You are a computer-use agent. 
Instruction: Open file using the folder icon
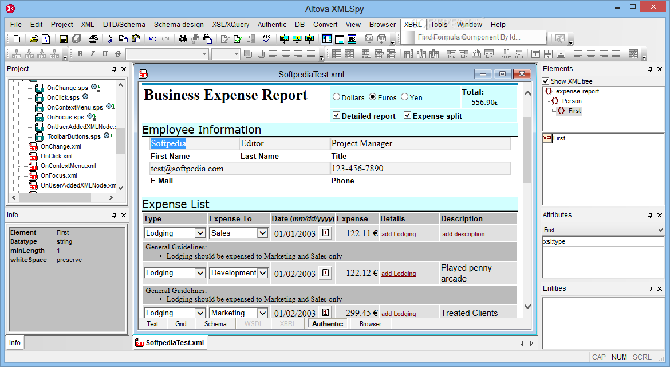pyautogui.click(x=34, y=39)
